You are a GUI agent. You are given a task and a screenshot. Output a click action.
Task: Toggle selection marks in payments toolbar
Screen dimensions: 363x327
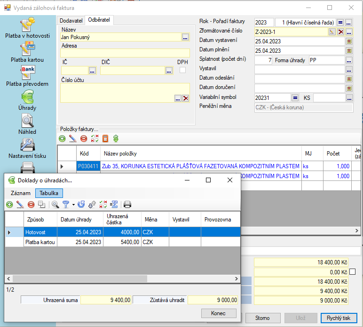click(x=103, y=204)
